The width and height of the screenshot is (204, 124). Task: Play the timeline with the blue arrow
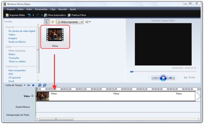click(34, 85)
